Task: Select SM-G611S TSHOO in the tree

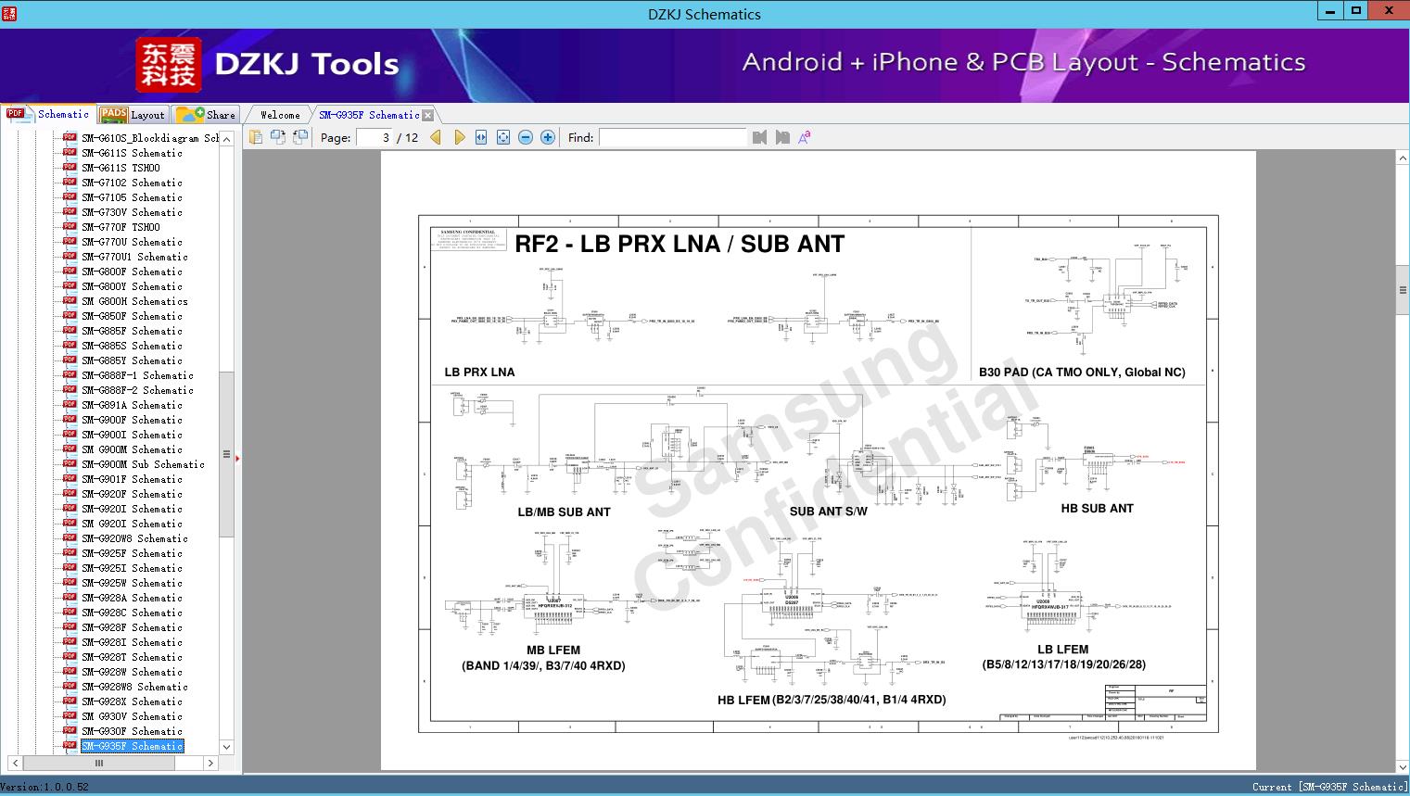Action: pyautogui.click(x=121, y=168)
